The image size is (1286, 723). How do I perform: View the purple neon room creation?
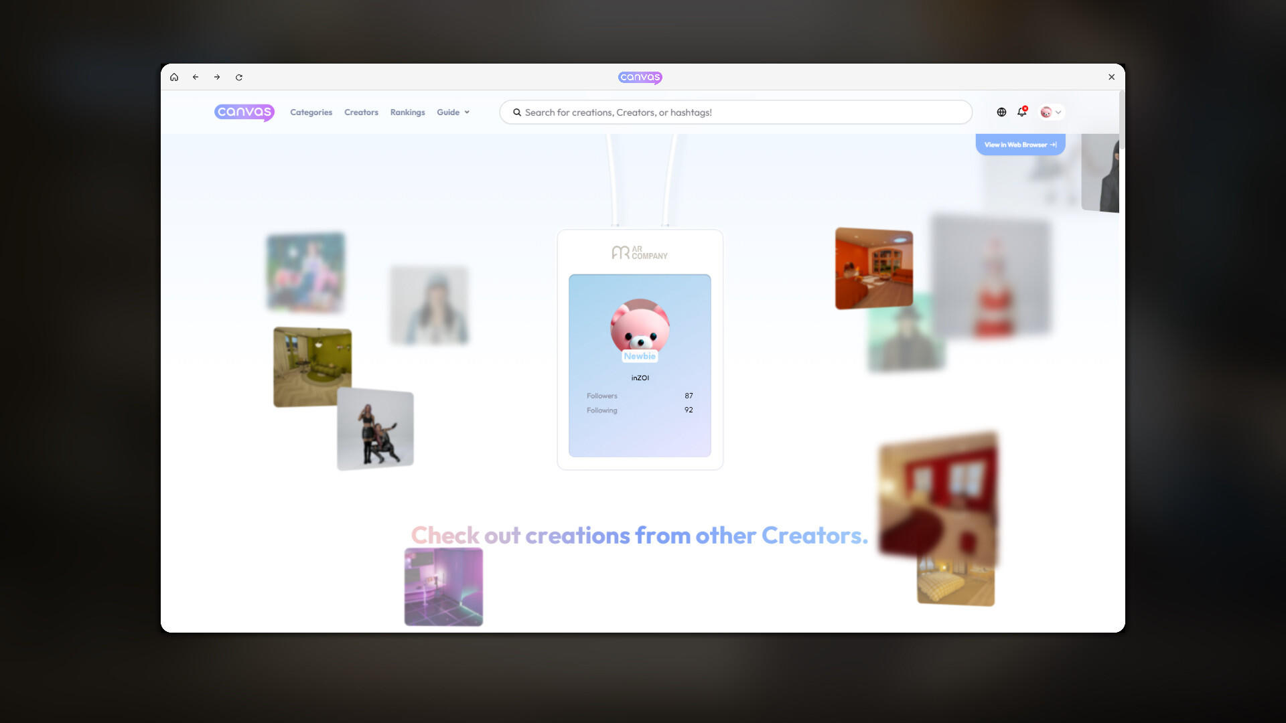click(443, 586)
